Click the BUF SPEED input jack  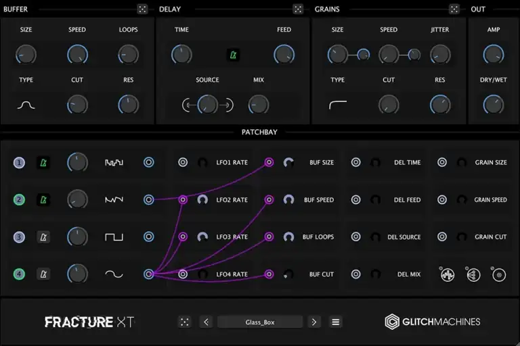(x=269, y=199)
